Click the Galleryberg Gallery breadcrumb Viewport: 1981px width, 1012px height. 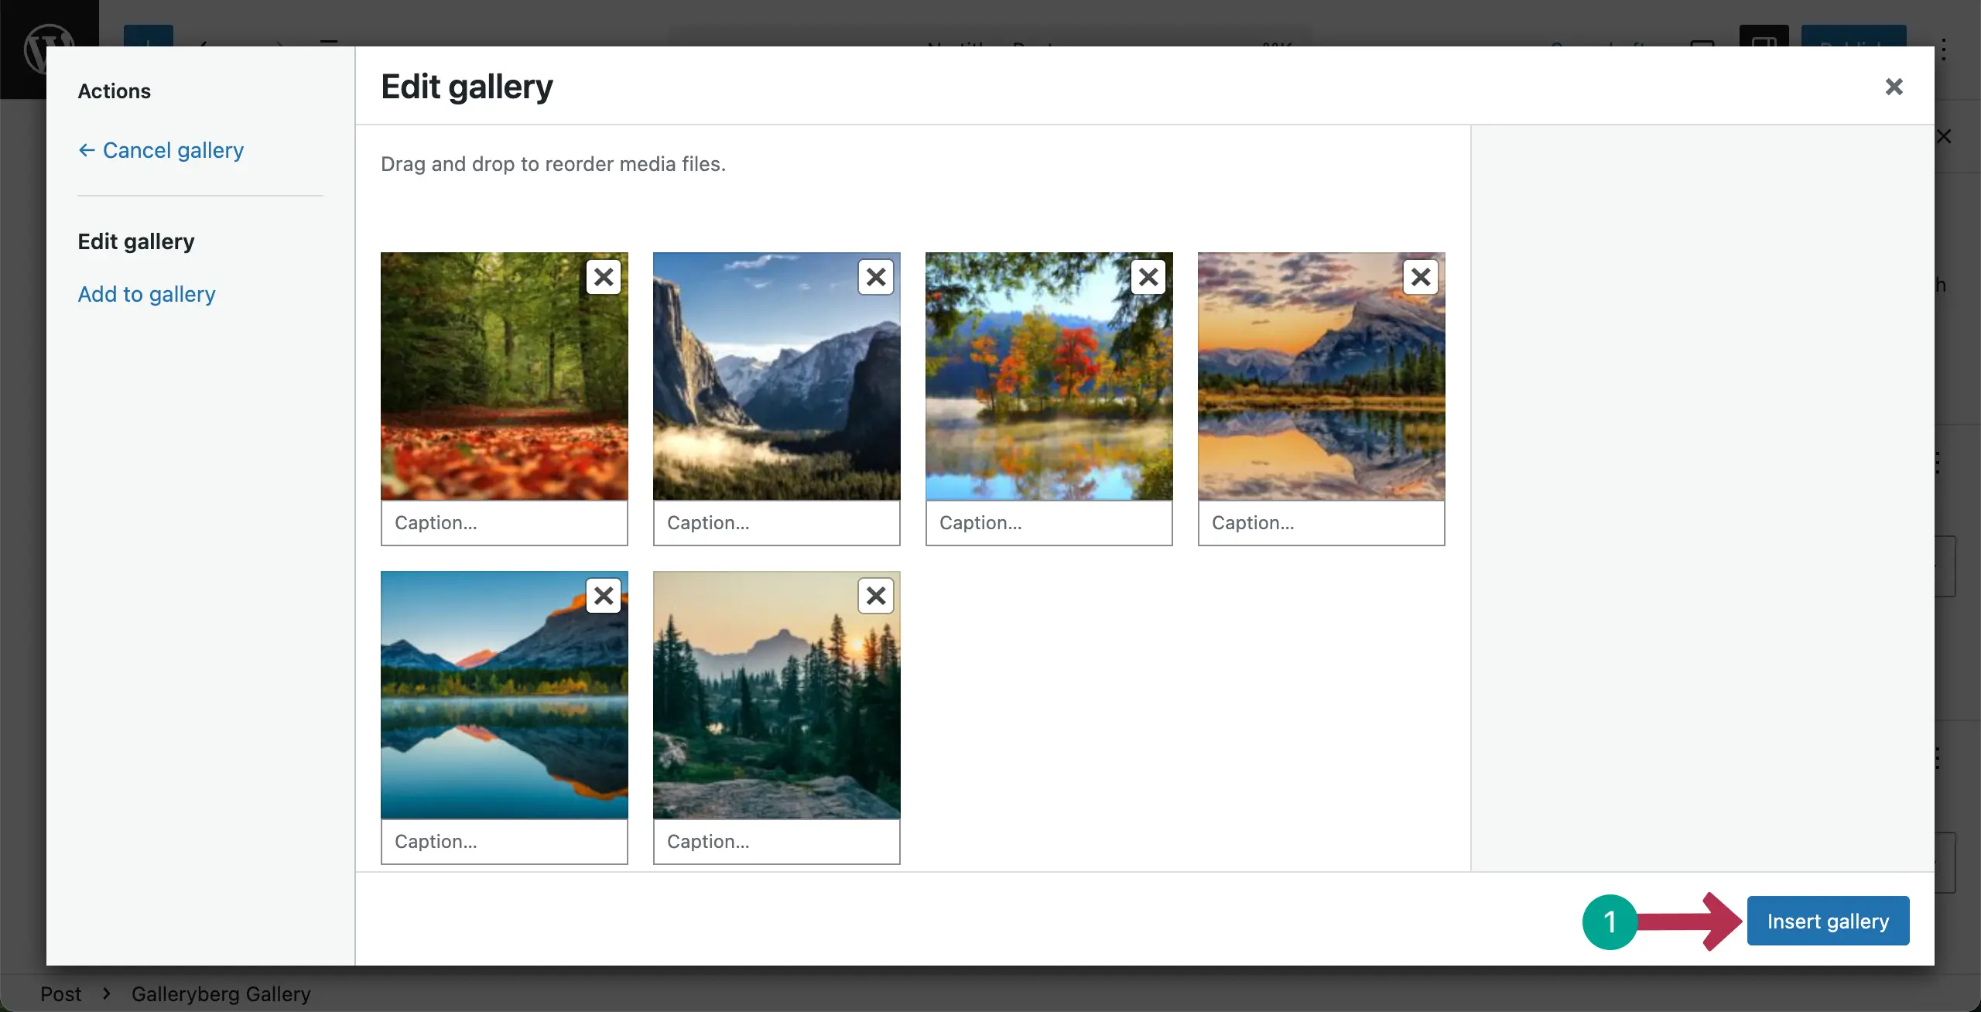(221, 993)
